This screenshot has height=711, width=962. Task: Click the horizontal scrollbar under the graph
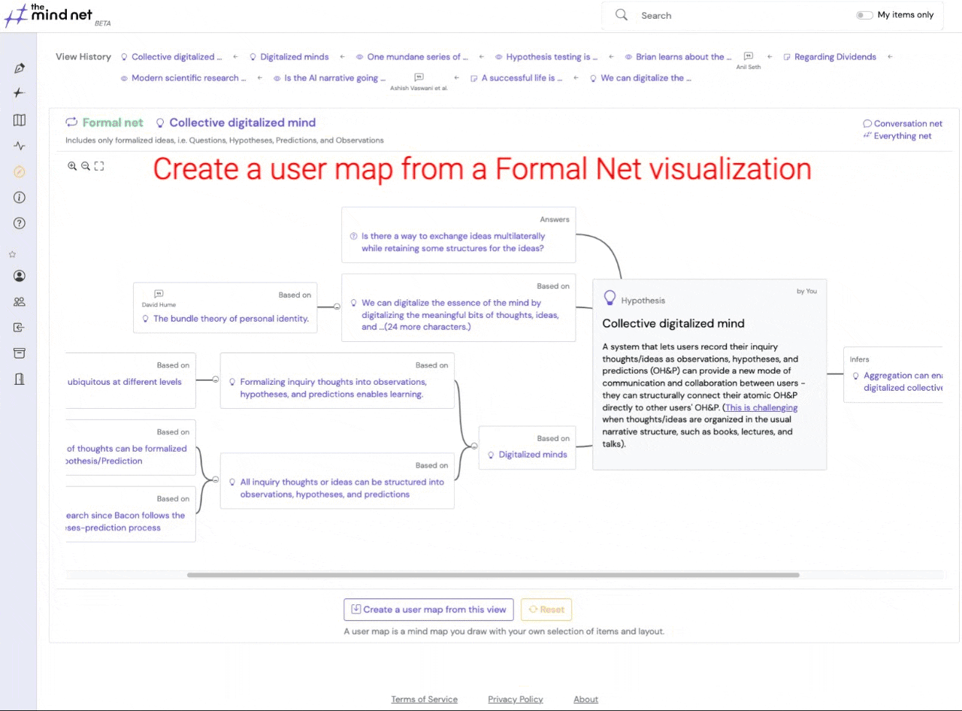pos(493,575)
